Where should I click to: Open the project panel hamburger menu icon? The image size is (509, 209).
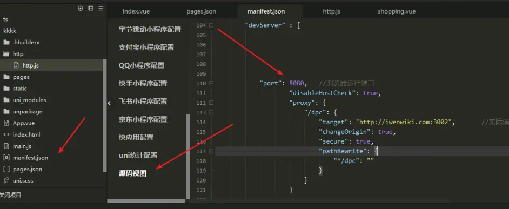[x=101, y=9]
